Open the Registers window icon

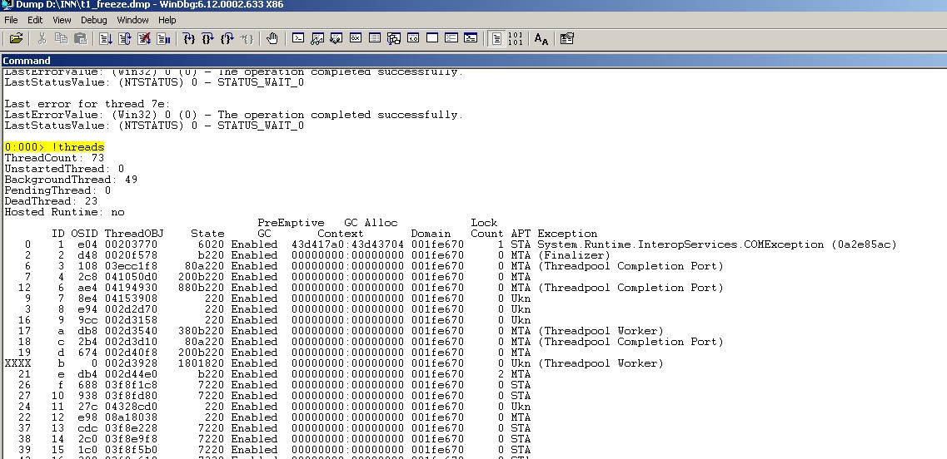tap(356, 38)
